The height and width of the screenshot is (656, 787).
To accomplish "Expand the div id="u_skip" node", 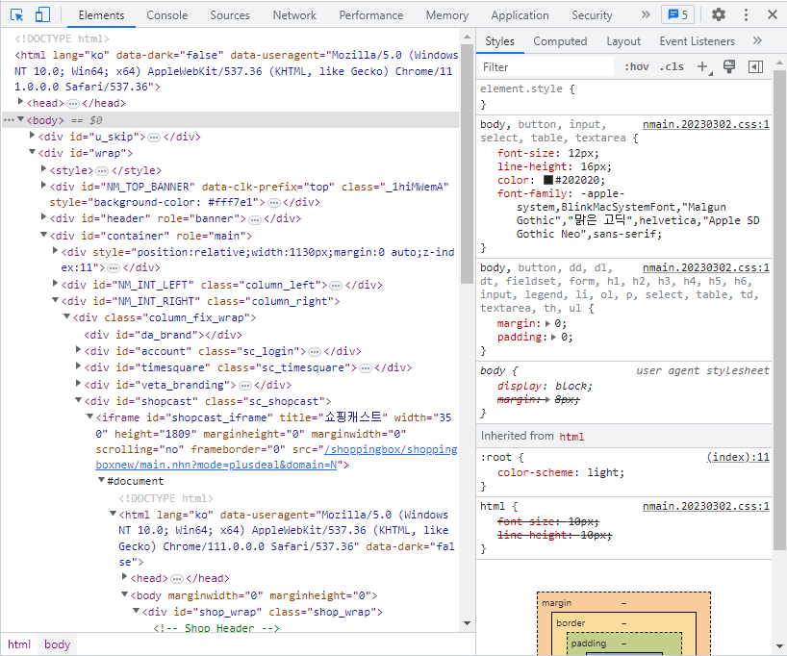I will (32, 135).
